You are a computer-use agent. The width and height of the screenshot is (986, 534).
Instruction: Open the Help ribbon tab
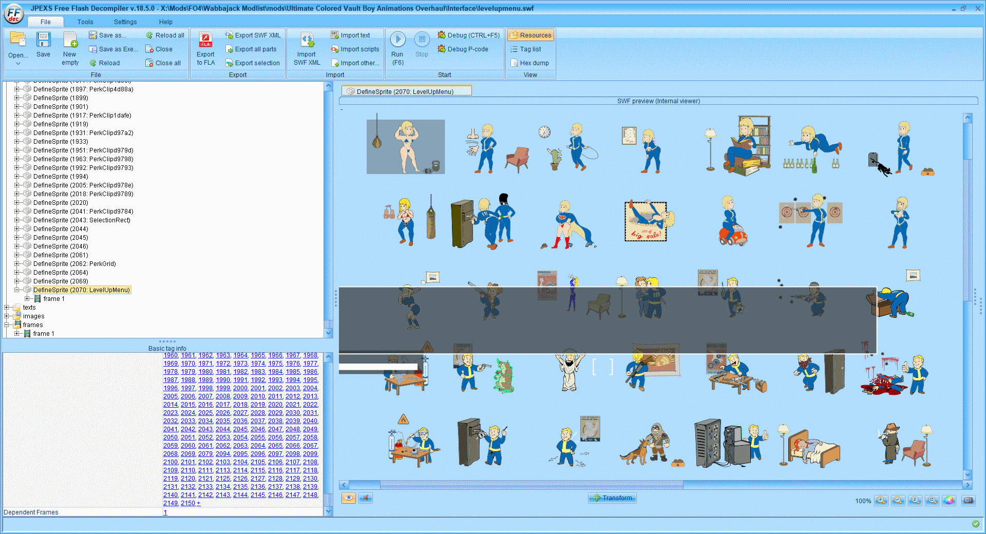[x=165, y=22]
